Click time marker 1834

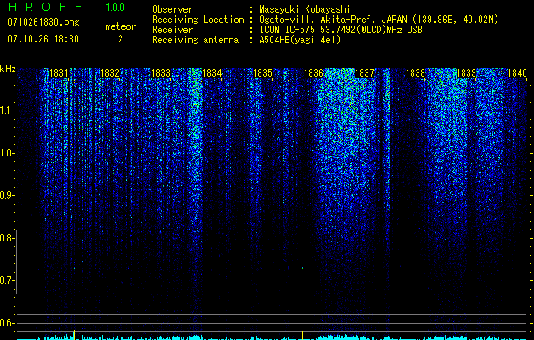point(212,73)
